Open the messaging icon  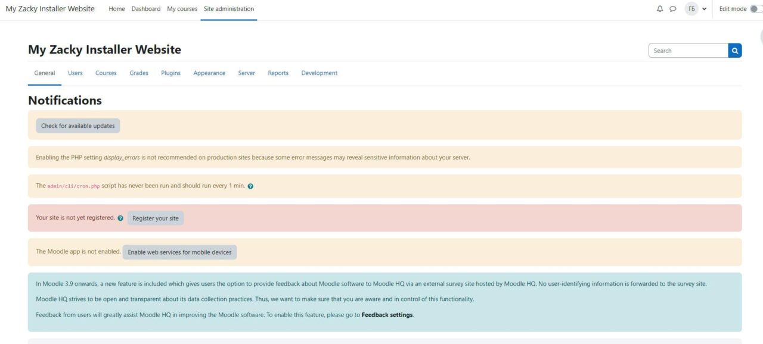point(673,8)
